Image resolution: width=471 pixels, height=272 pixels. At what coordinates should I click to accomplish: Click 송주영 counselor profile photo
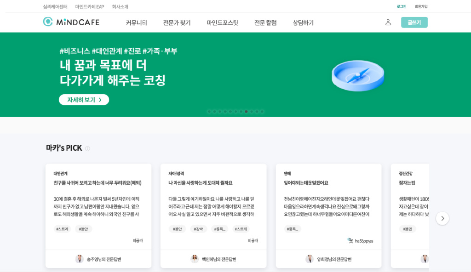click(79, 259)
